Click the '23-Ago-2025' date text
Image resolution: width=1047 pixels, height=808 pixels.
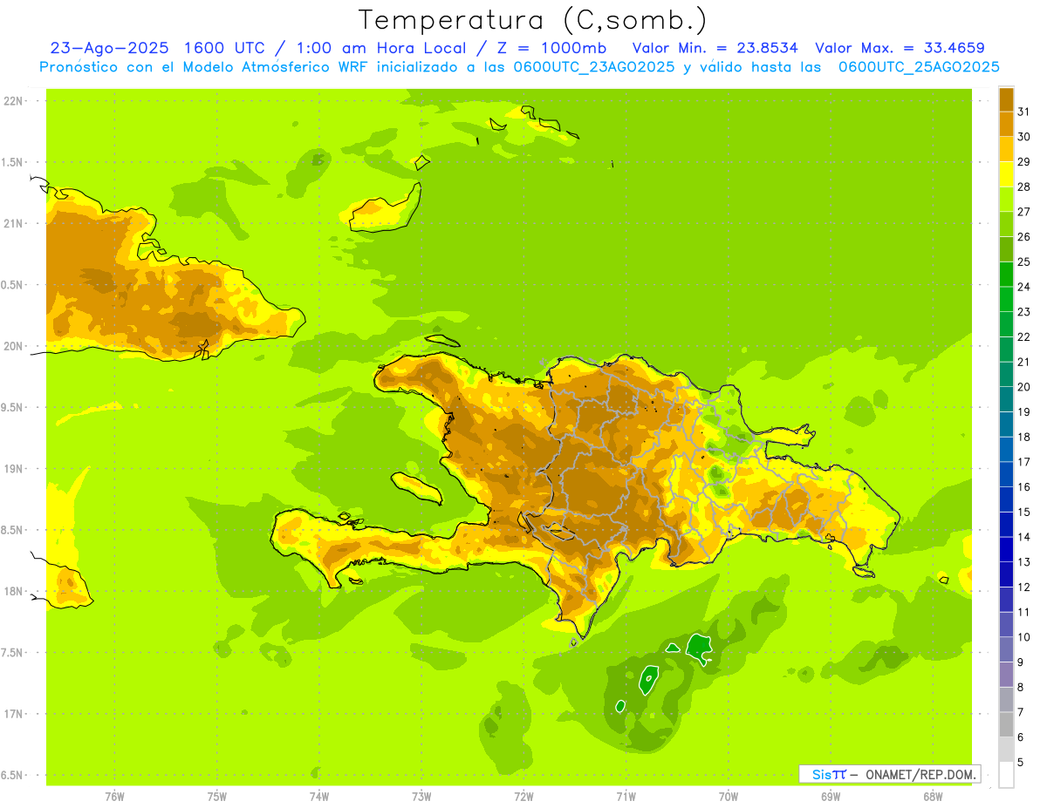[109, 49]
